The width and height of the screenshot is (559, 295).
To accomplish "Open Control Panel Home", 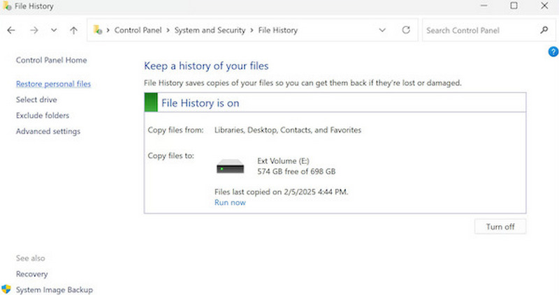I will click(51, 60).
